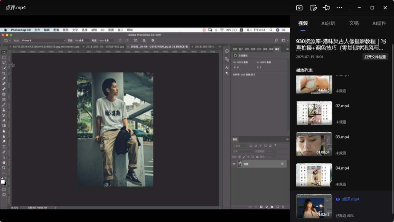394x222 pixels.
Task: Click the screenshot camera icon in player
Action: pos(299,8)
